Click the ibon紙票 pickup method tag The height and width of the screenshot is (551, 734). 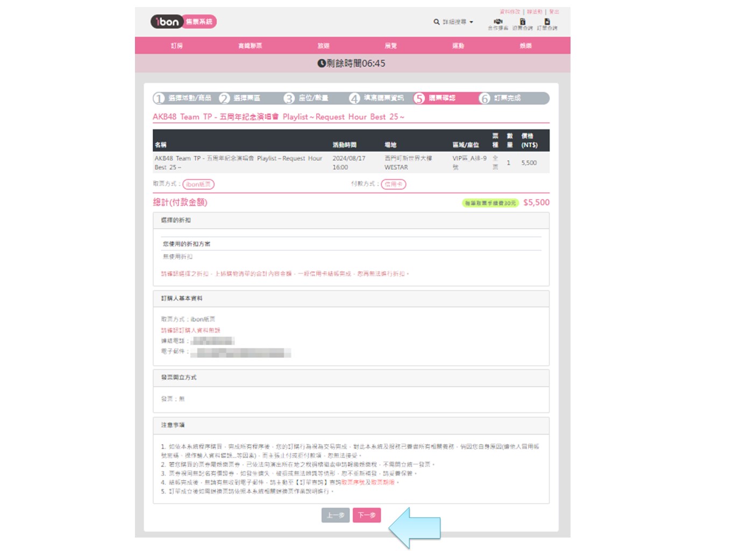point(198,185)
